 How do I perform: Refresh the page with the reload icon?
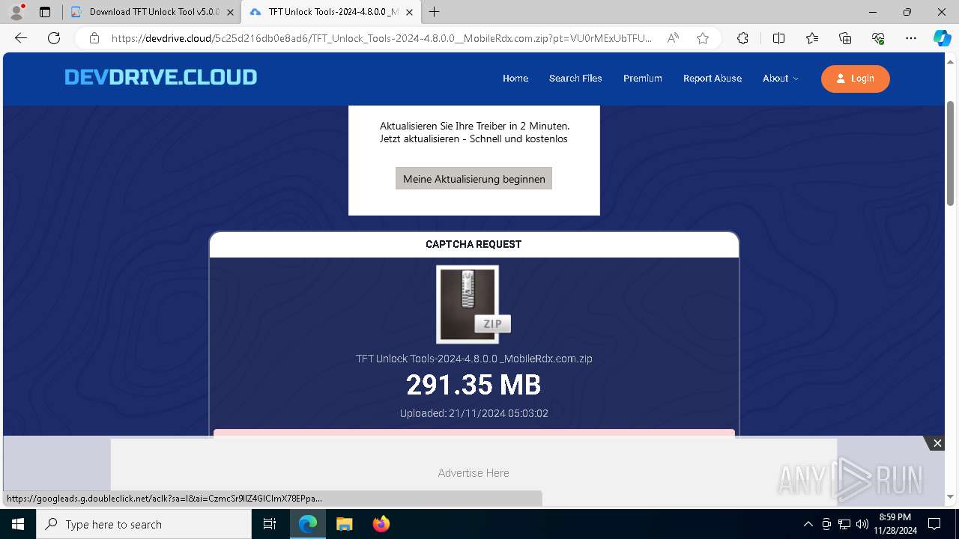(54, 38)
